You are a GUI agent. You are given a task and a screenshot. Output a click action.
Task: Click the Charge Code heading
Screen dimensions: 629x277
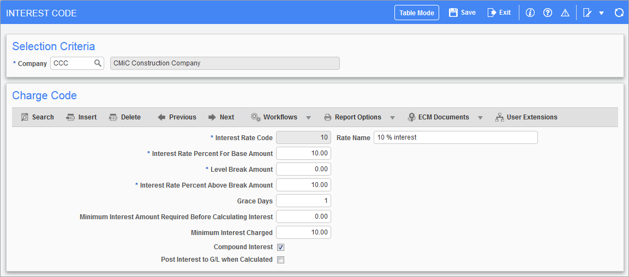(45, 95)
